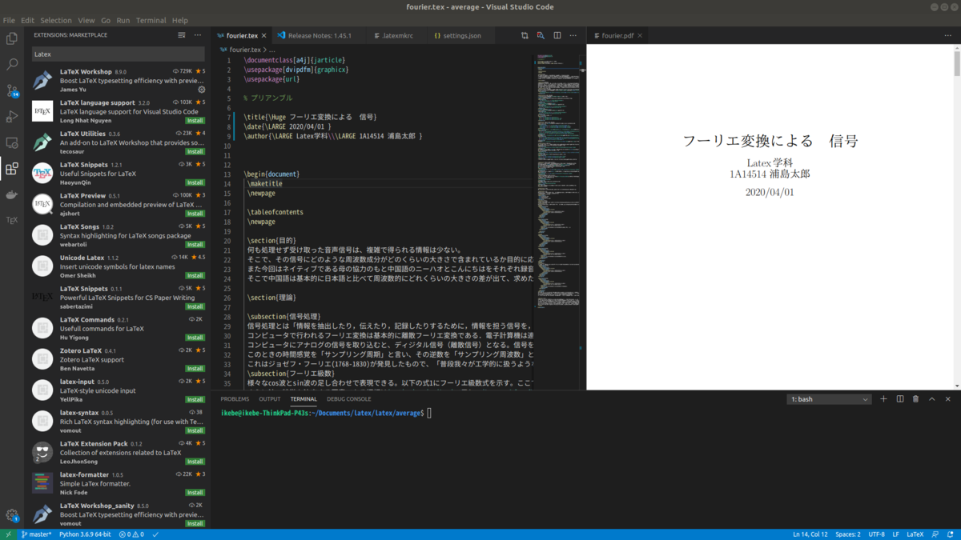Kill the terminal with the trash icon

point(915,398)
